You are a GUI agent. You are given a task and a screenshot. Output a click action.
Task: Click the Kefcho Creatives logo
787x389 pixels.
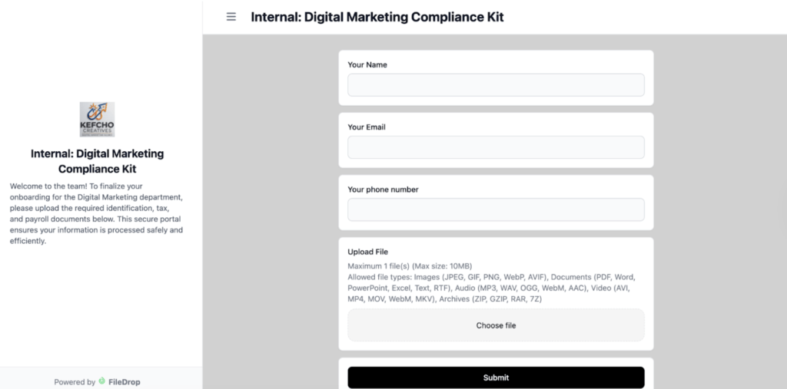pyautogui.click(x=98, y=119)
